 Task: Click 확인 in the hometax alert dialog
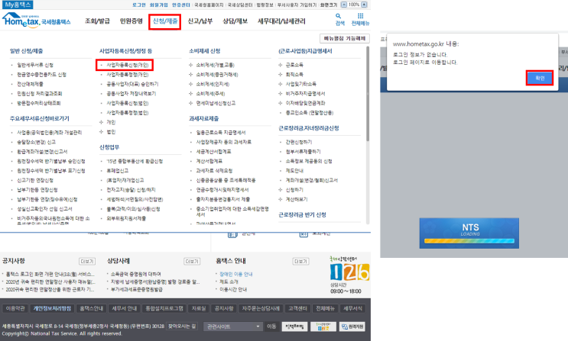[x=540, y=78]
